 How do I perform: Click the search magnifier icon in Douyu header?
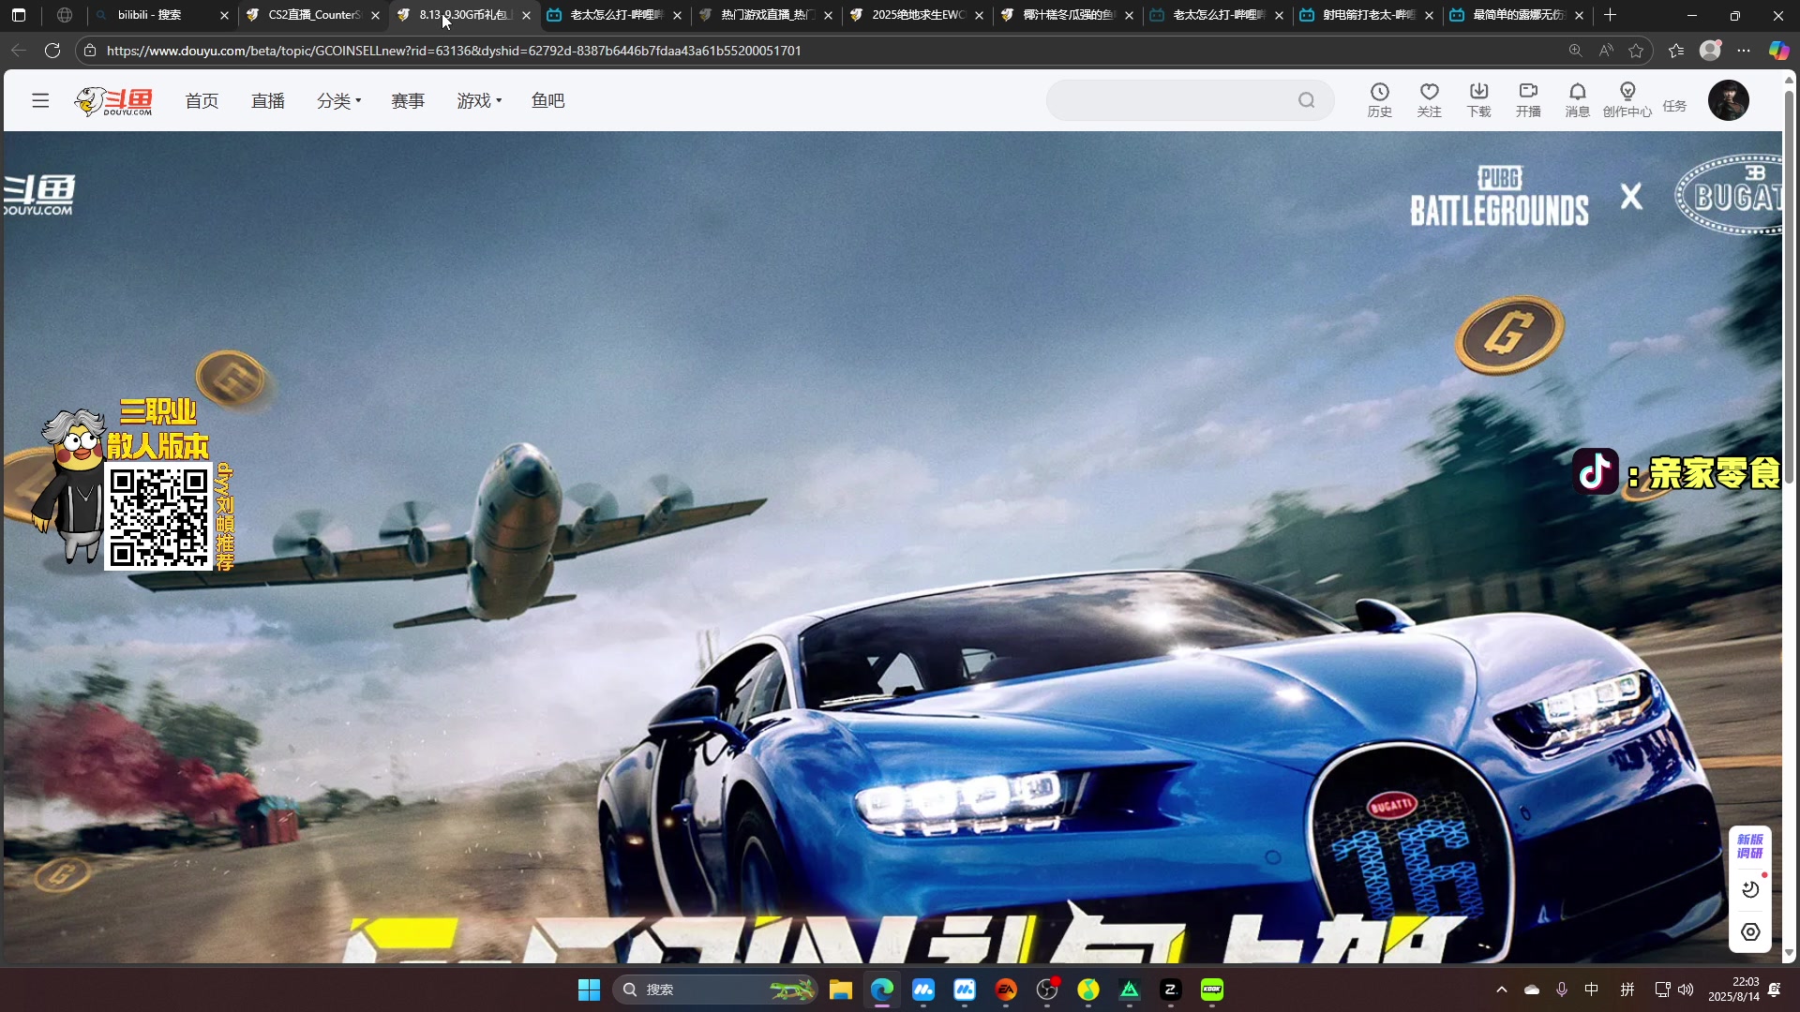point(1306,100)
